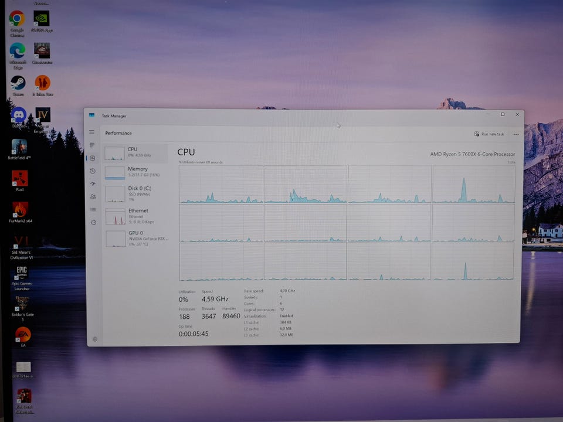Open Task Manager Settings gear icon

click(95, 339)
